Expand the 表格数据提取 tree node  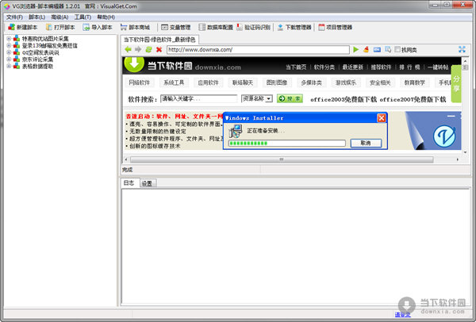[9, 66]
